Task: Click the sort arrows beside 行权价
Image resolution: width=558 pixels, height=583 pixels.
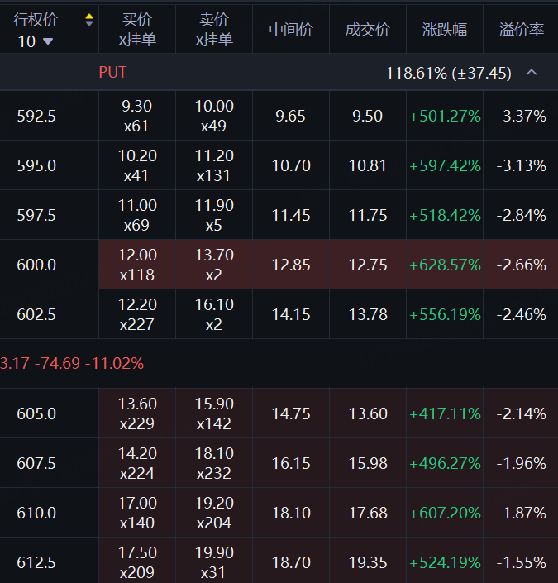Action: click(89, 21)
